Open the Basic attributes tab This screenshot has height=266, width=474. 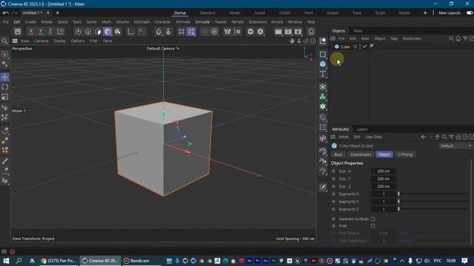(x=338, y=154)
